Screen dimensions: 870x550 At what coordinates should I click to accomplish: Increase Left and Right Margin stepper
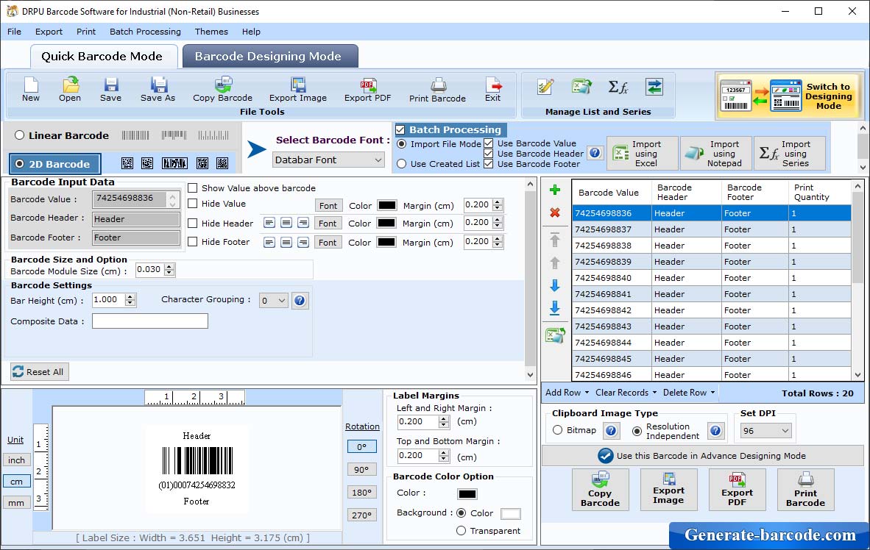(443, 418)
